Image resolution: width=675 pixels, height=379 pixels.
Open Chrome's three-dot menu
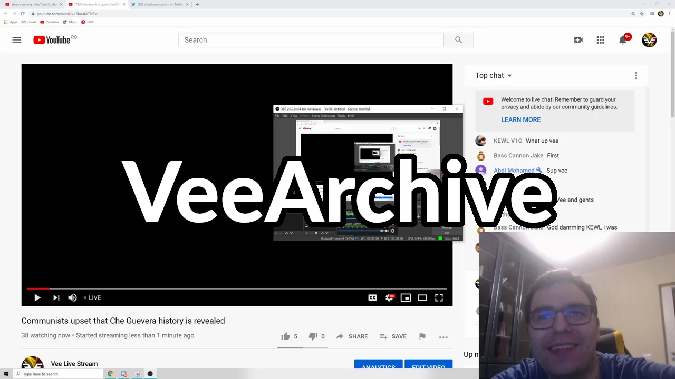(669, 14)
